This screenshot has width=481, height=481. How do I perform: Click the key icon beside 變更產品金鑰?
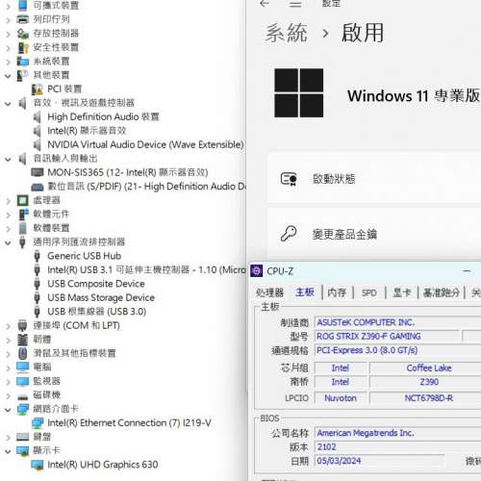tap(289, 234)
